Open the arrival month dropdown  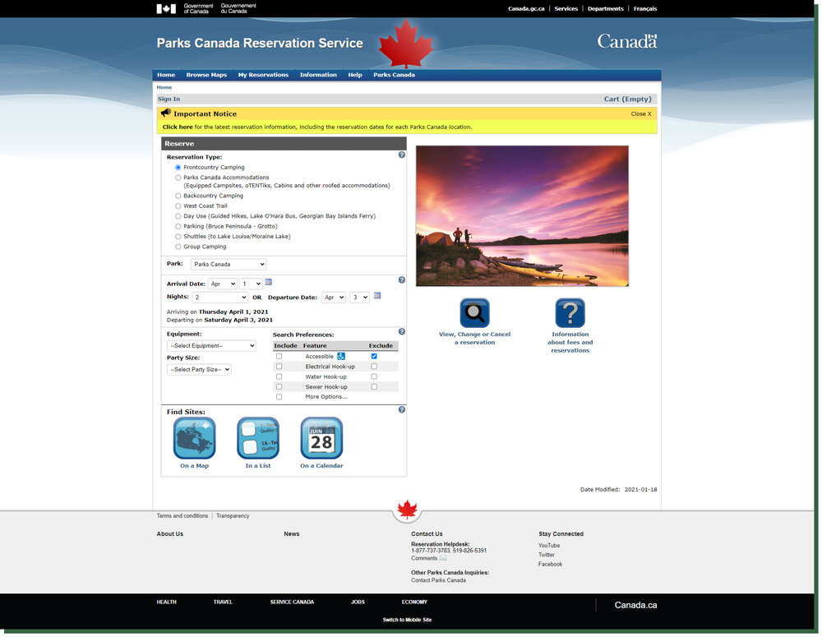click(222, 284)
